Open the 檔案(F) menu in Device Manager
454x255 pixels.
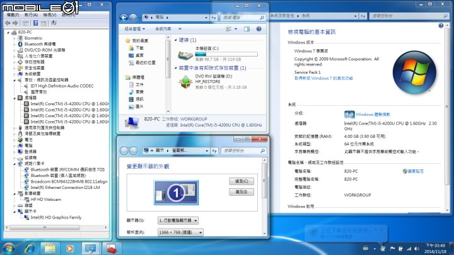coord(13,14)
